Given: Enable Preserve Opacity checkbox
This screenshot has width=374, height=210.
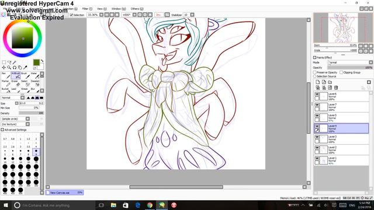Looking at the screenshot, I should point(314,72).
